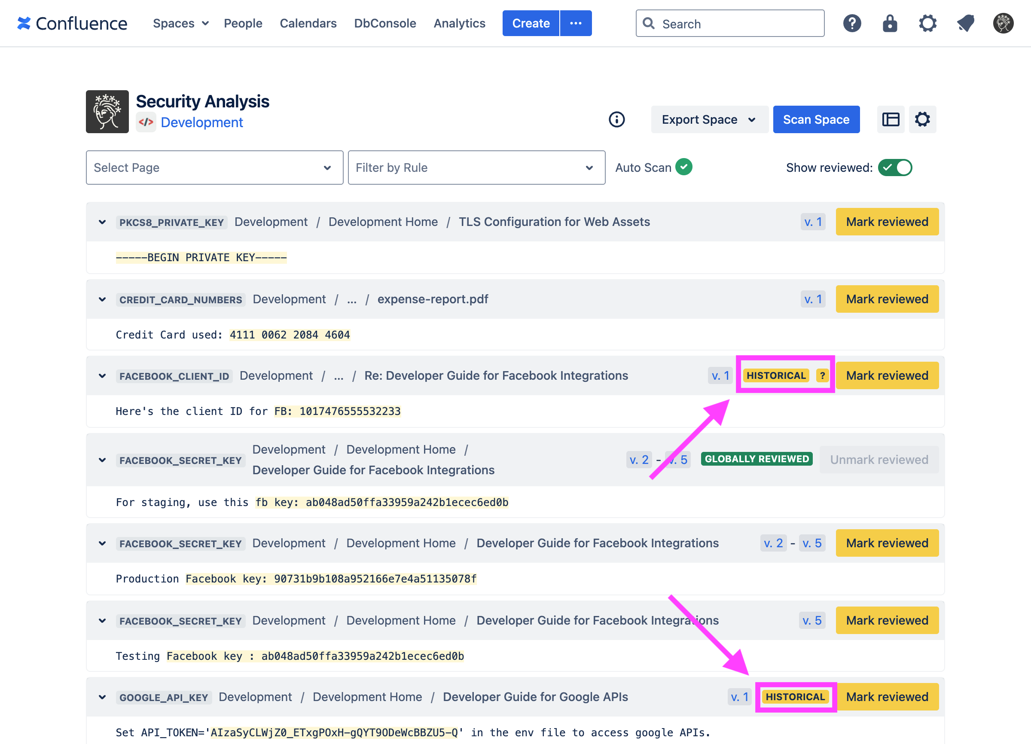
Task: Click the info circle icon
Action: 616,119
